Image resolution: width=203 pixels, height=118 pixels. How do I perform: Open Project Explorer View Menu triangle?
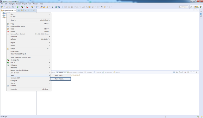[x=28, y=10]
